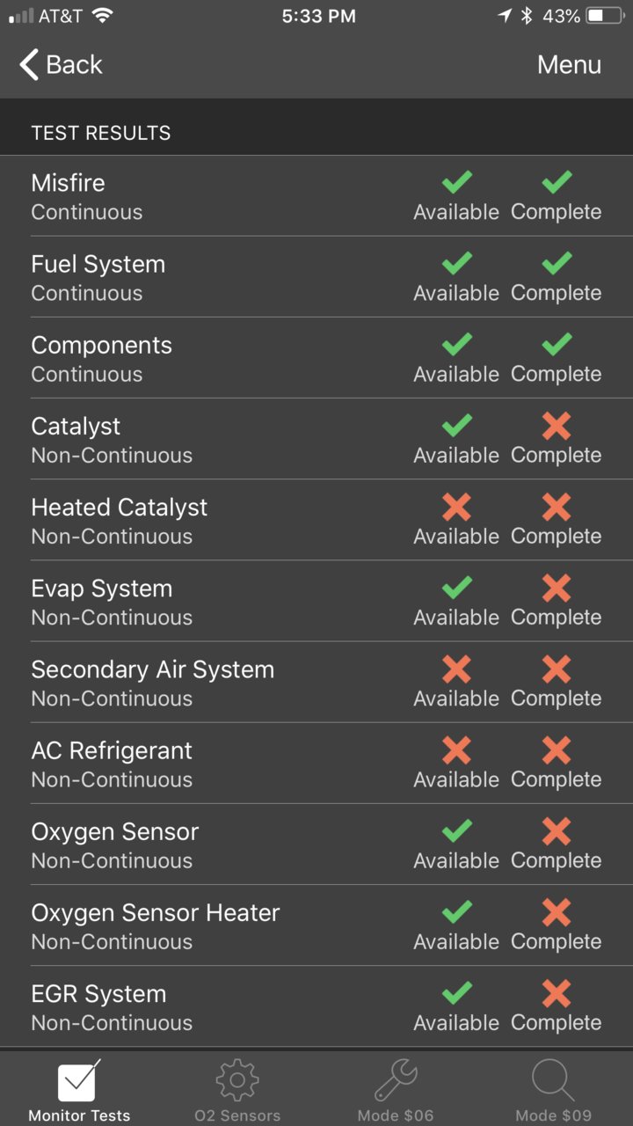The height and width of the screenshot is (1126, 633).
Task: Tap Oxygen Sensor Complete red X
Action: coord(557,831)
